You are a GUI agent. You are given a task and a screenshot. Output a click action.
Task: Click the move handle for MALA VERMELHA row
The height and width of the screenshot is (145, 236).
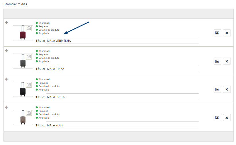tap(7, 23)
